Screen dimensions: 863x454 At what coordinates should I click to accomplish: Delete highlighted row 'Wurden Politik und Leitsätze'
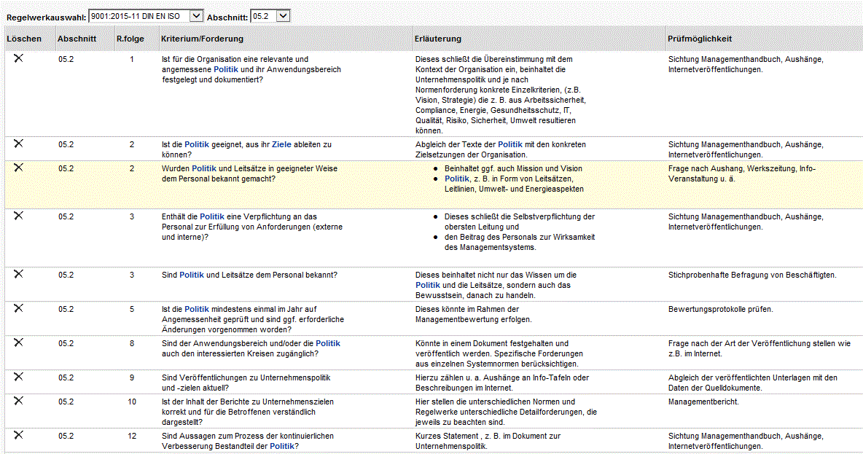(18, 168)
